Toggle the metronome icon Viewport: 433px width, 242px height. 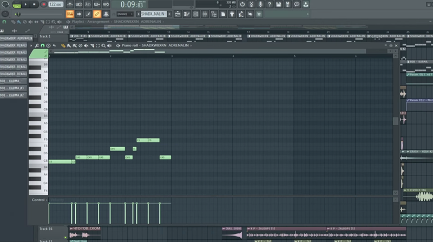coord(70,4)
